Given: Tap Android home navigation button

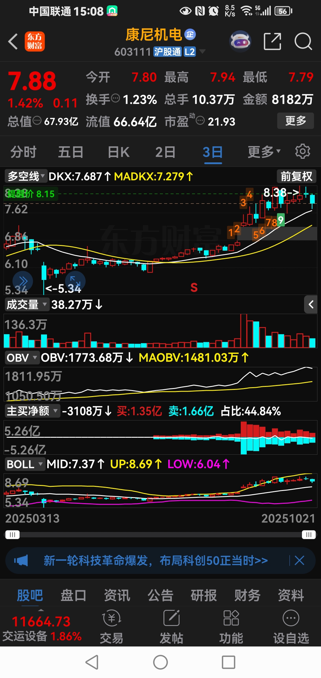Looking at the screenshot, I should [x=160, y=662].
